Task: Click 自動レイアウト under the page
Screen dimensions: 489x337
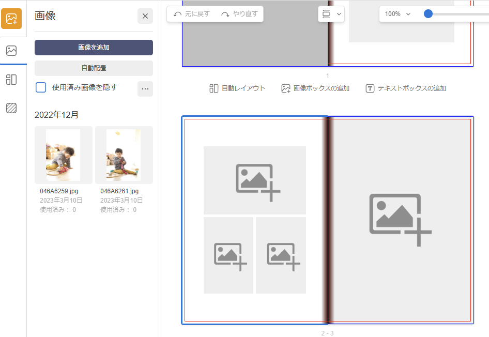Action: tap(237, 88)
